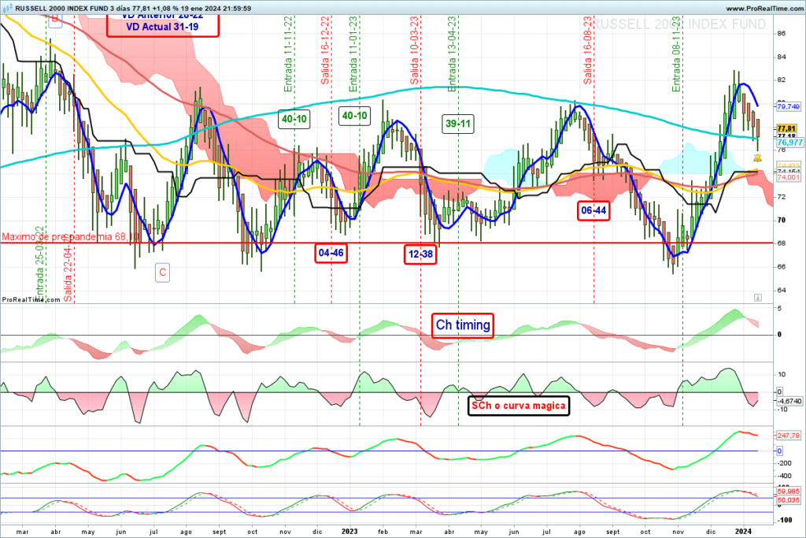Open the small info icon on price chart

pyautogui.click(x=757, y=298)
